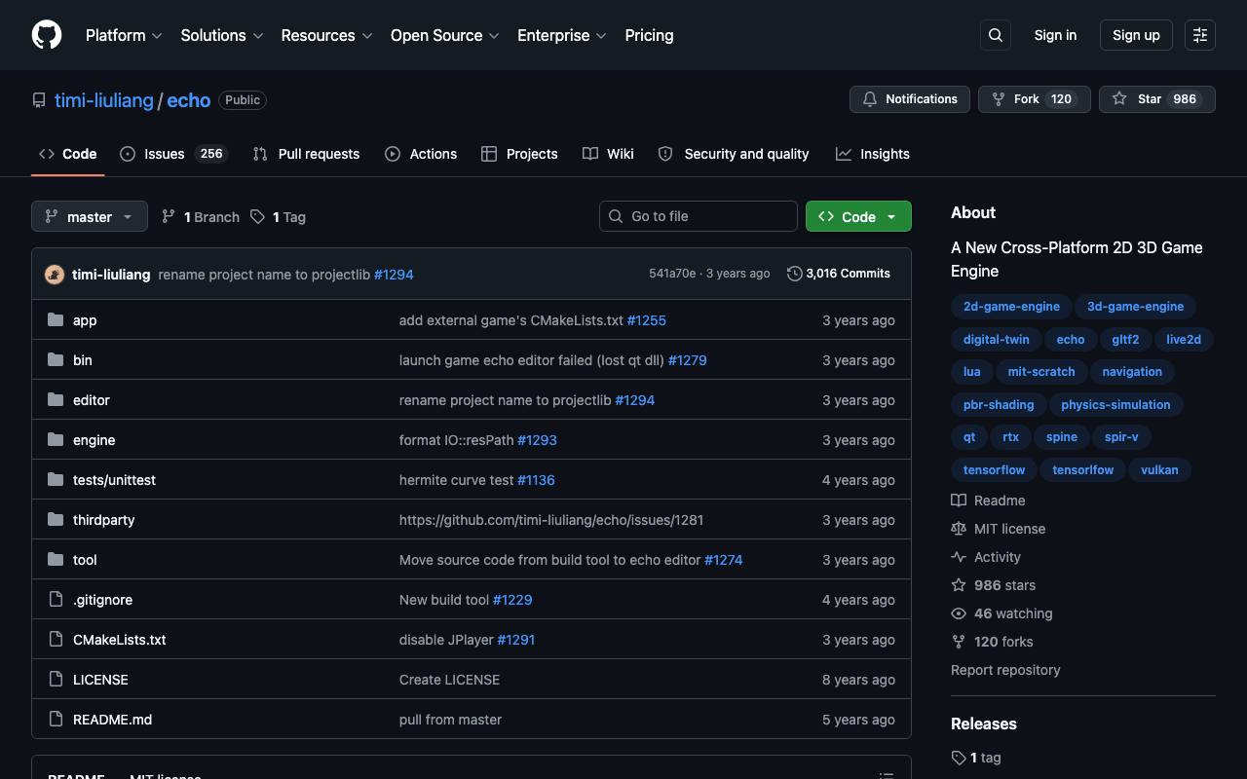Click the CMakeLists.txt file icon
The width and height of the screenshot is (1247, 779).
coord(56,640)
